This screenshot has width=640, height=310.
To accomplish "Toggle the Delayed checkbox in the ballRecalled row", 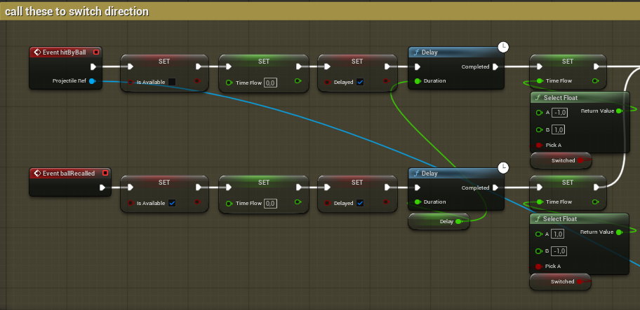I will coord(360,203).
